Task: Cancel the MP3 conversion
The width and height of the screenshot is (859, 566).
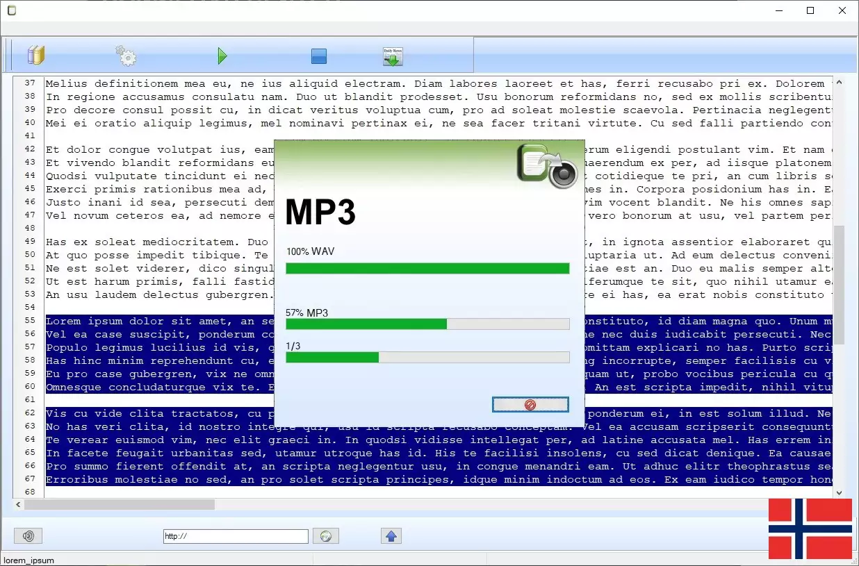Action: [530, 405]
